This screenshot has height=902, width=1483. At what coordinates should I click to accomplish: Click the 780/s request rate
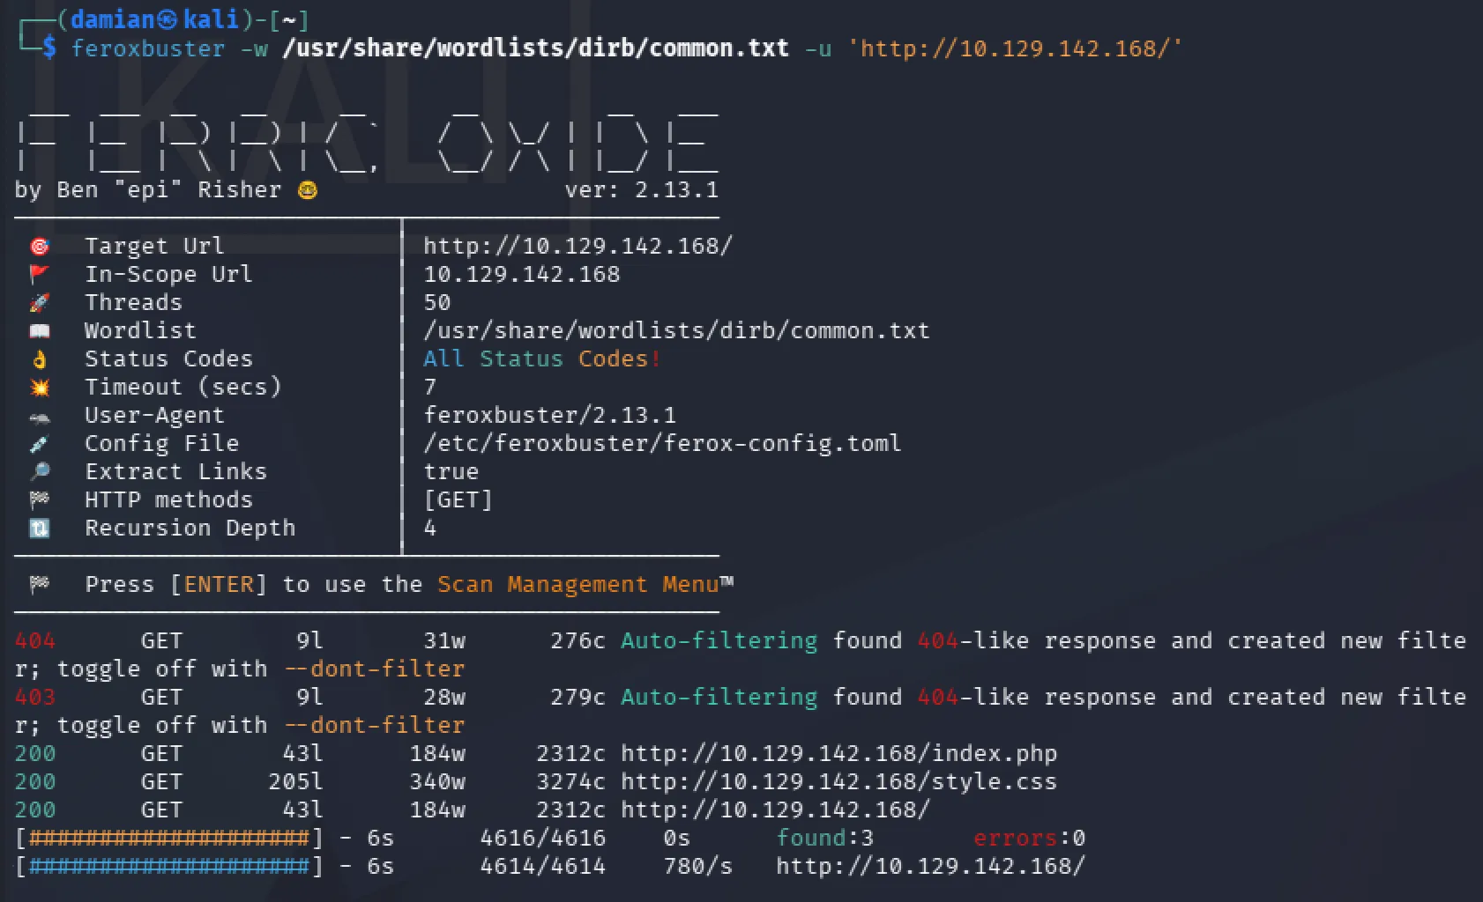[698, 866]
